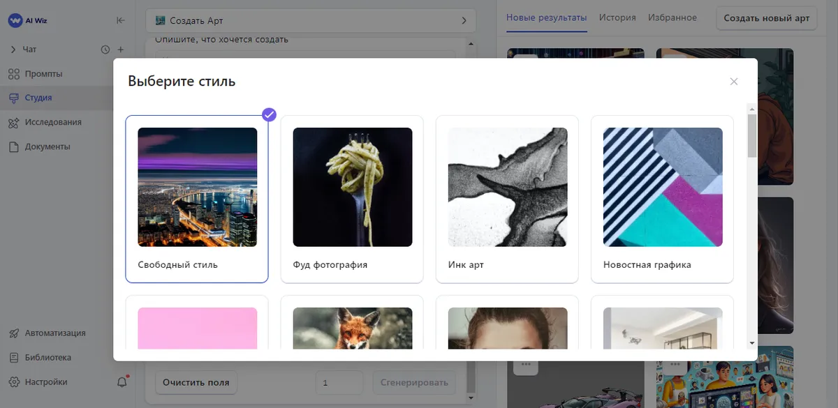Open the Автоматизация rocket item
Screen dimensions: 838x408
pyautogui.click(x=54, y=333)
